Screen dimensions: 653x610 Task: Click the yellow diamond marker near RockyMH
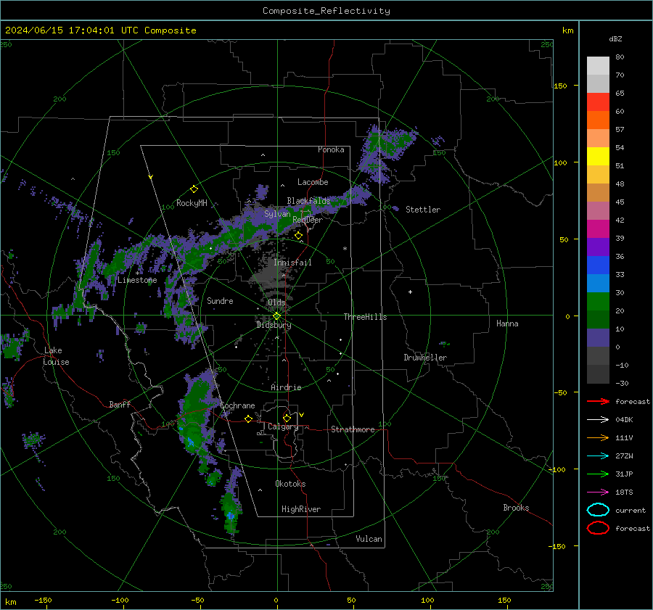pyautogui.click(x=194, y=189)
